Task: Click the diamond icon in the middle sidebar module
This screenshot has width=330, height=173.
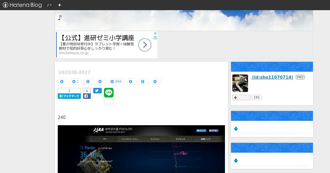Action: pos(236,129)
